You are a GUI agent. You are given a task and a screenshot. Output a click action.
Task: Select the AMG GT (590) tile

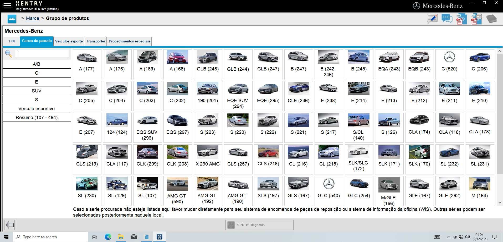178,191
